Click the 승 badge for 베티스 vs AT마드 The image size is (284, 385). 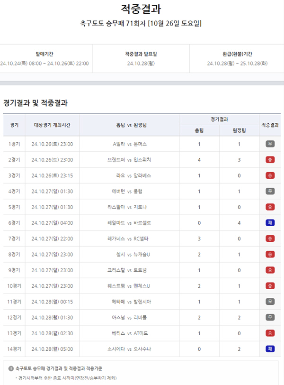click(x=270, y=333)
